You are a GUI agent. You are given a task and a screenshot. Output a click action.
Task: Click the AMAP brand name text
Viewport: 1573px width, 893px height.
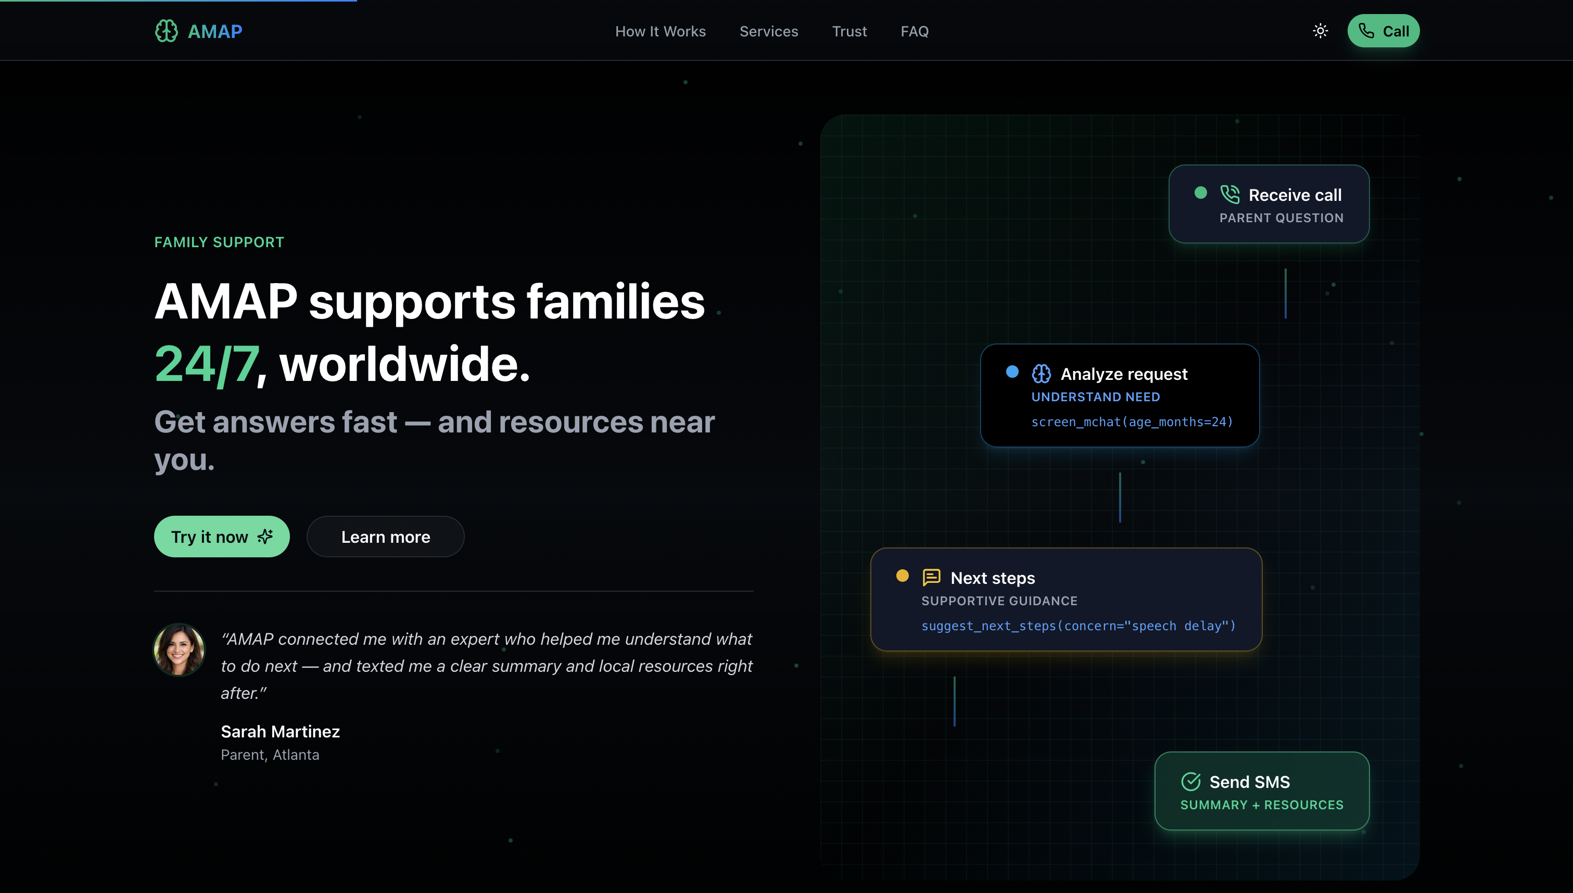(214, 31)
